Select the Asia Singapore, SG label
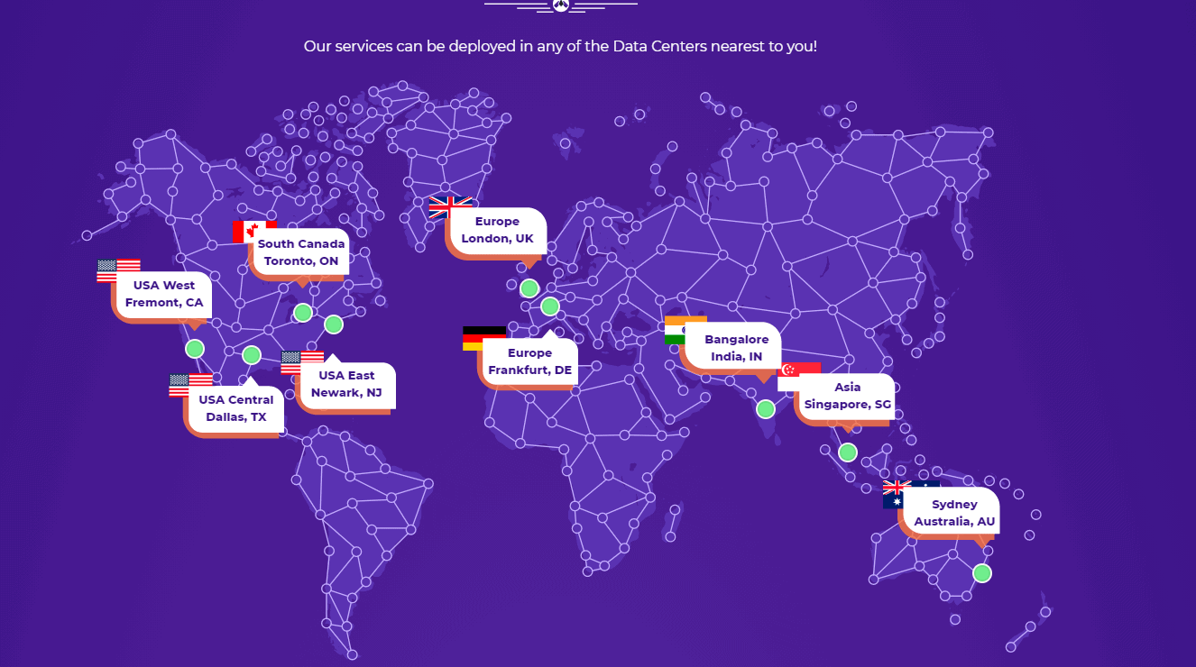 pyautogui.click(x=848, y=396)
